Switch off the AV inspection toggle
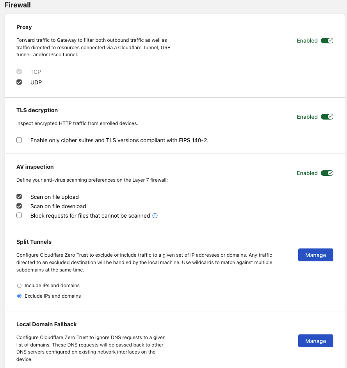 tap(327, 173)
